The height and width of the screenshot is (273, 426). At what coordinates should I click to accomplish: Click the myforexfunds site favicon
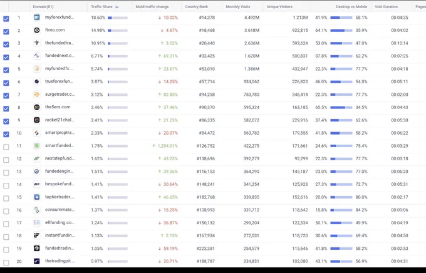[x=37, y=18]
